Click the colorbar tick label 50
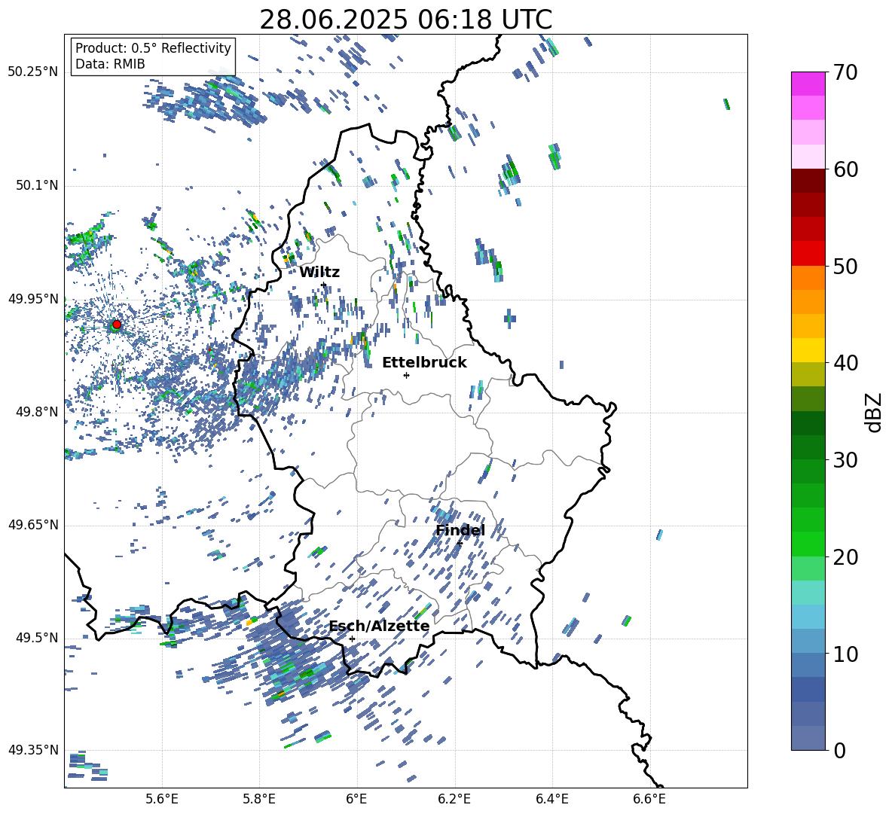The image size is (892, 814). pos(845,267)
